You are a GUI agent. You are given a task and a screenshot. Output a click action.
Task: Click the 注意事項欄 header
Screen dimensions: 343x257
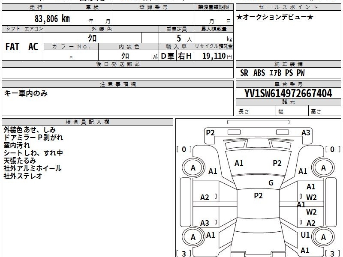[117, 84]
